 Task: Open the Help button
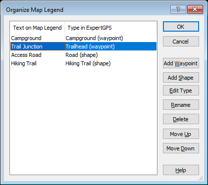coord(181,170)
